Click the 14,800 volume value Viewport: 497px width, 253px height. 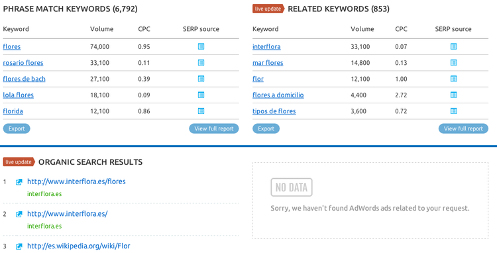360,63
